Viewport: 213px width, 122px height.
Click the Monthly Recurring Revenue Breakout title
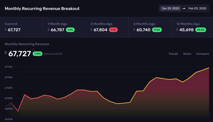tap(42, 9)
